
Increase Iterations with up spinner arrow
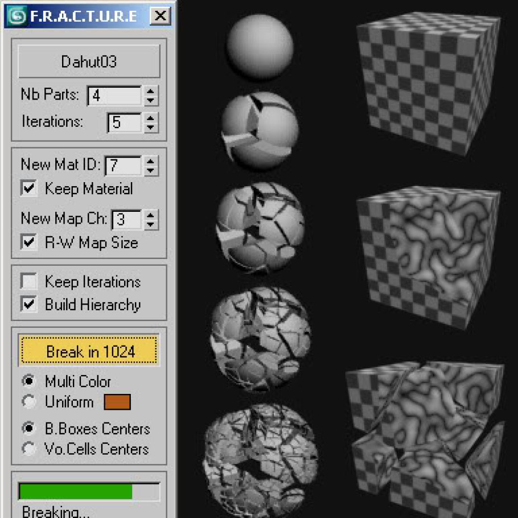point(151,118)
